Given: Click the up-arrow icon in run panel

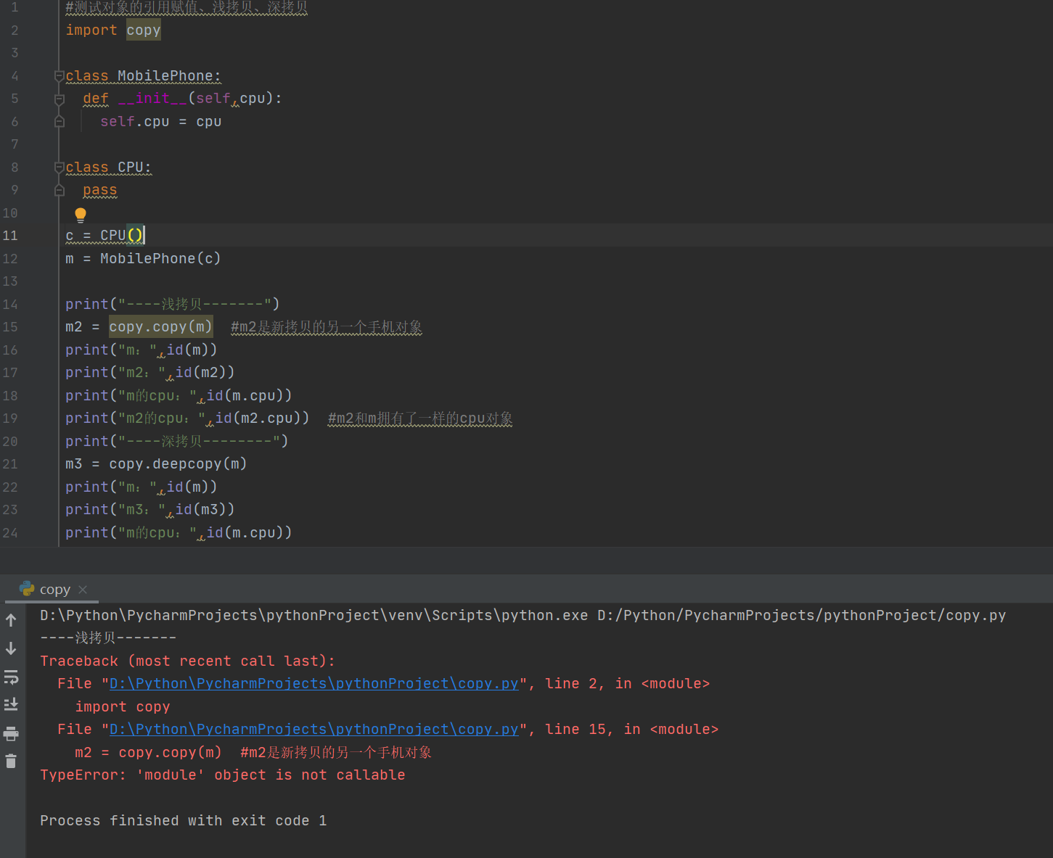Looking at the screenshot, I should 11,620.
